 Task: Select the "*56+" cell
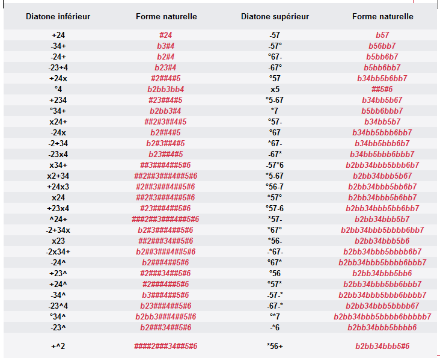point(275,346)
